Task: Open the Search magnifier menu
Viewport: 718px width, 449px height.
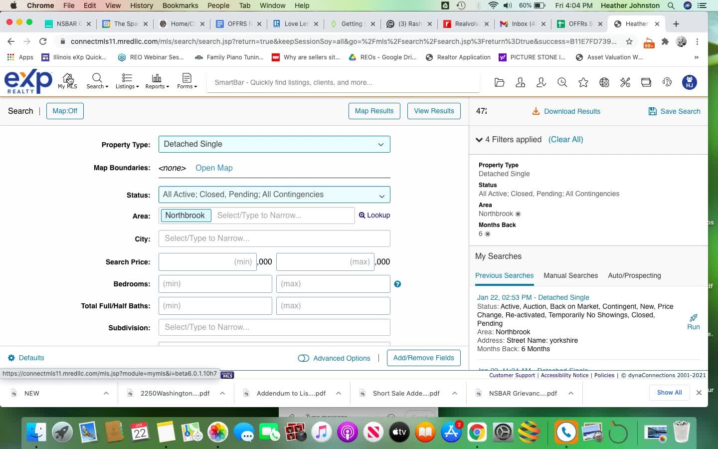Action: pos(97,81)
